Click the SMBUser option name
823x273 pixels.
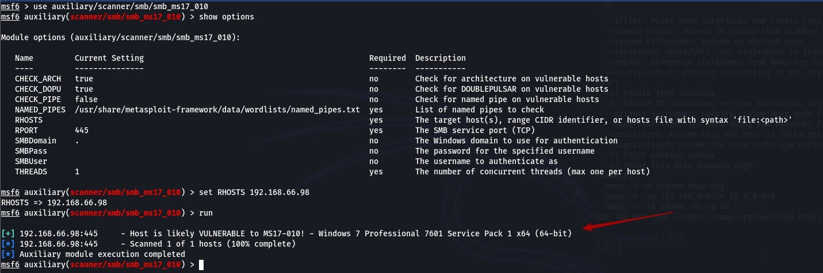(x=31, y=161)
